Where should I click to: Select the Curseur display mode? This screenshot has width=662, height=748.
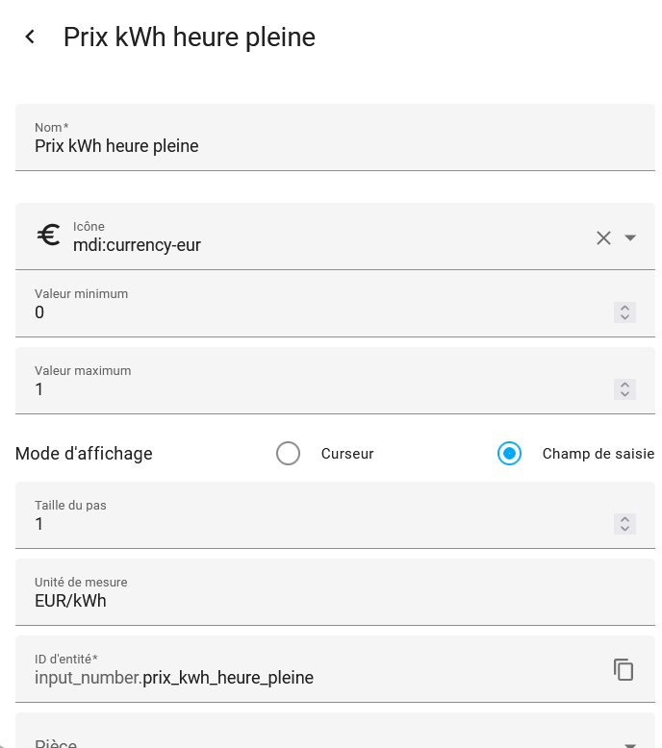289,454
